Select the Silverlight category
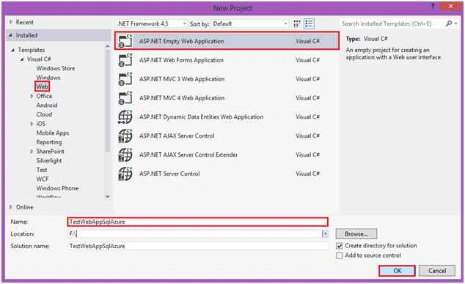Image resolution: width=465 pixels, height=284 pixels. tap(49, 160)
